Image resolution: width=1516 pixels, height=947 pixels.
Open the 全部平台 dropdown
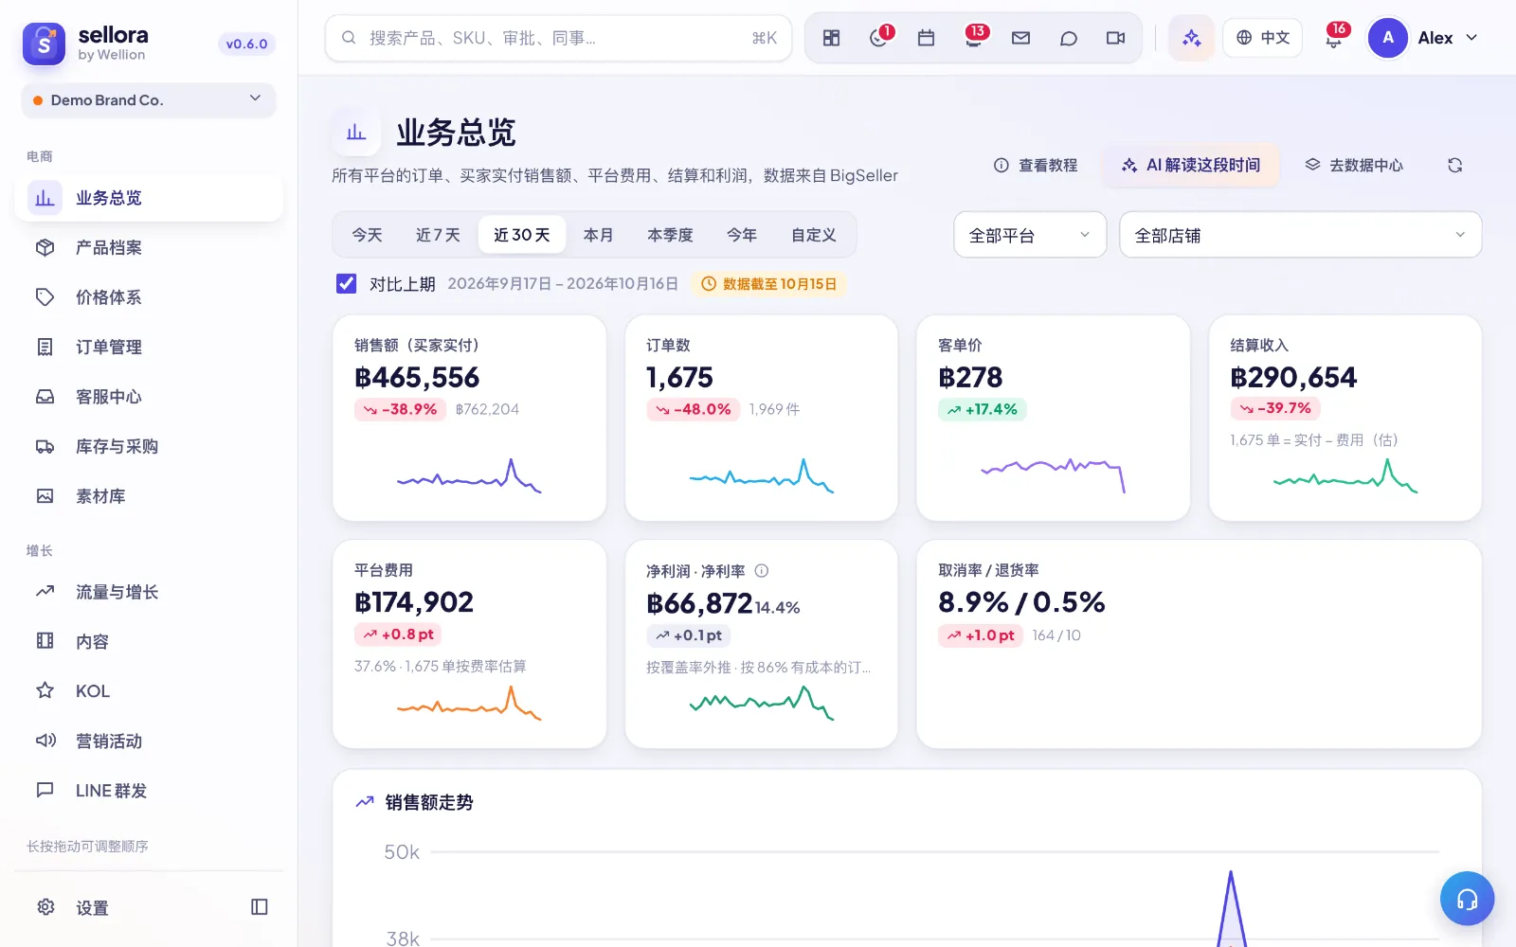tap(1030, 235)
